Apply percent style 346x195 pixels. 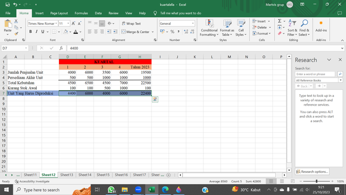pos(172,32)
